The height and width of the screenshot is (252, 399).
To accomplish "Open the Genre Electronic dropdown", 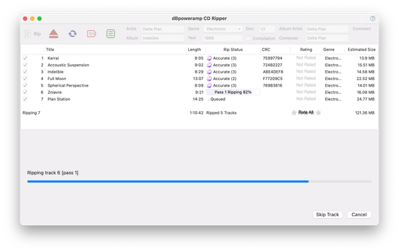I will (x=223, y=29).
